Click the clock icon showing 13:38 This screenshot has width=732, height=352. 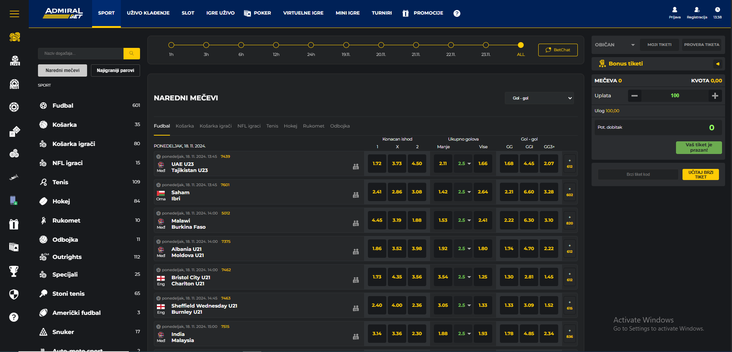717,10
